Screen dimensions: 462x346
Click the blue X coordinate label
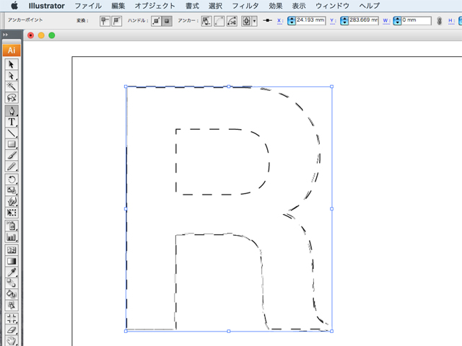point(279,21)
